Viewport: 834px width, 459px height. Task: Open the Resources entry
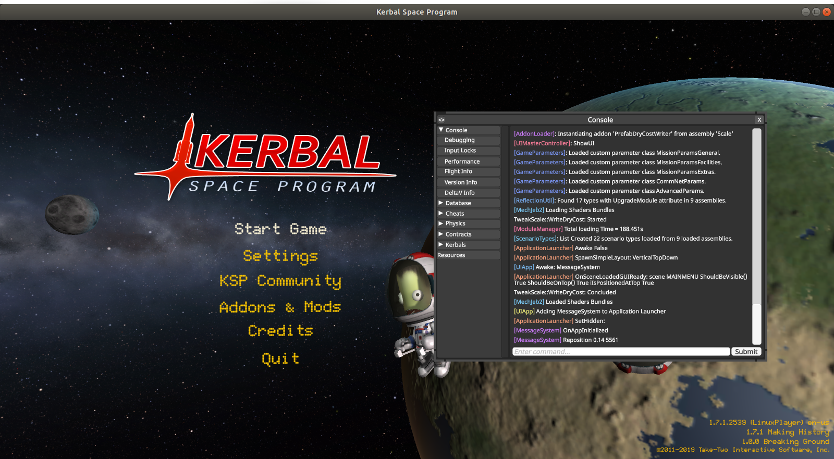tap(469, 255)
